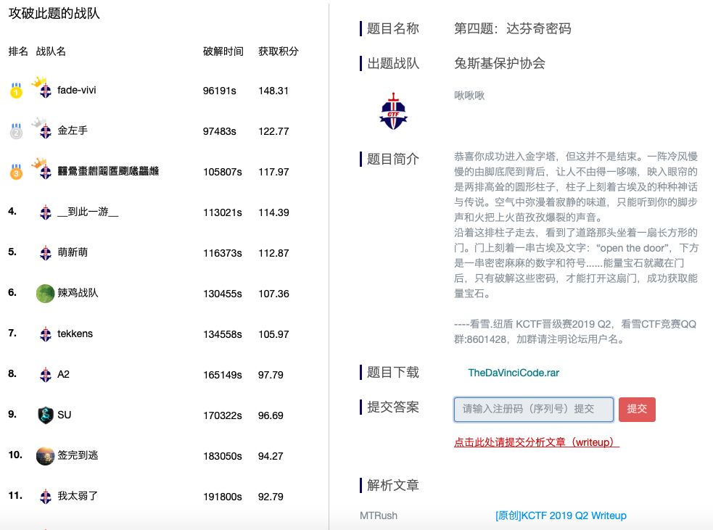The image size is (713, 530).
Task: Open fade-vivi team avatar
Action: click(x=46, y=91)
